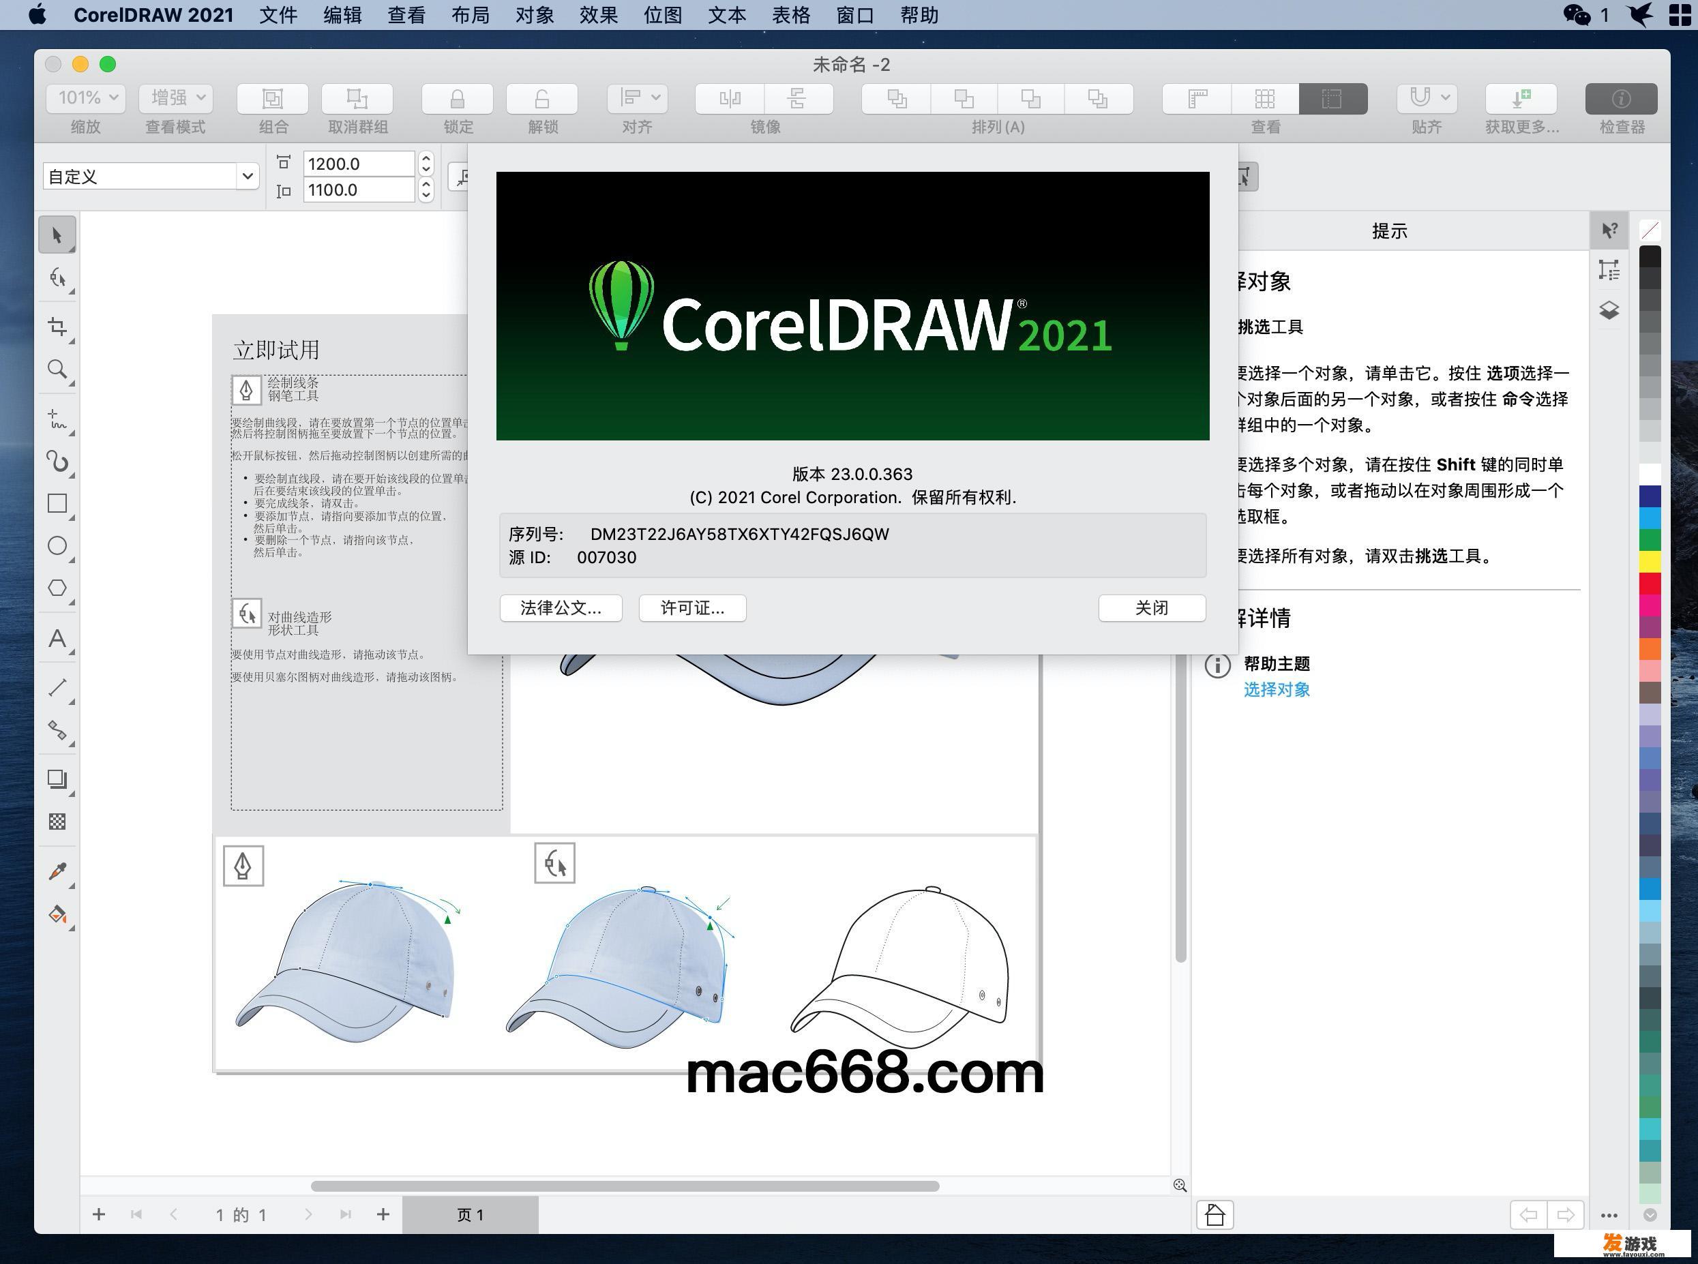The image size is (1698, 1264).
Task: Click the Group objects toolbar icon
Action: [x=272, y=99]
